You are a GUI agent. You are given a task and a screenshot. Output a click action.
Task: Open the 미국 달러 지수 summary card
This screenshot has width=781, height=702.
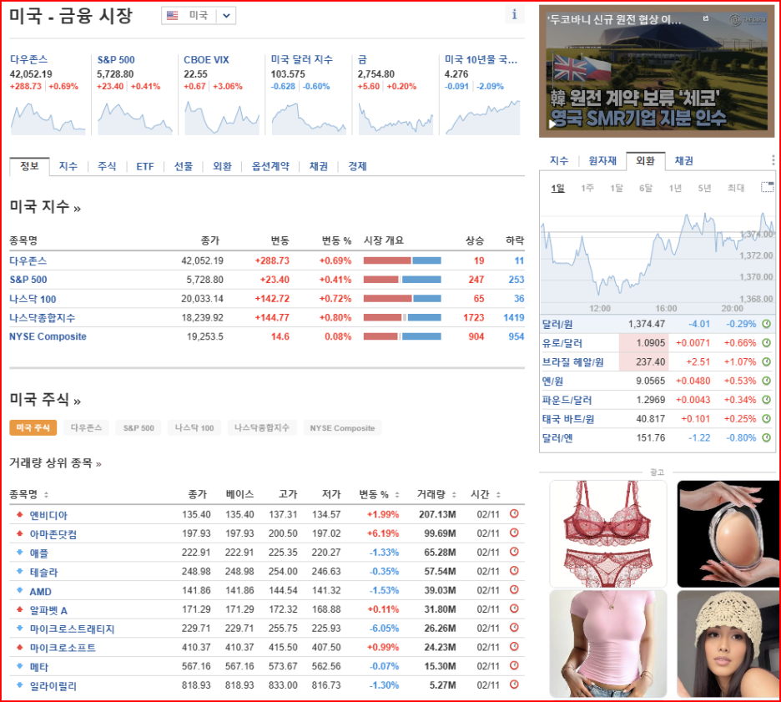[x=309, y=94]
